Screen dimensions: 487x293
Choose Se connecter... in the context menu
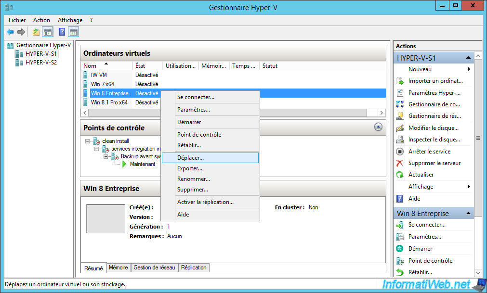tap(211, 97)
